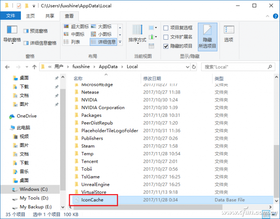Click the Properties quick access icon
Image resolution: width=280 pixels, height=219 pixels.
(19, 6)
